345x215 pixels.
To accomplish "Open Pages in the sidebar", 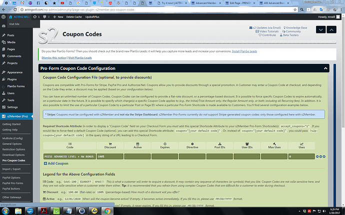I will 11,49.
